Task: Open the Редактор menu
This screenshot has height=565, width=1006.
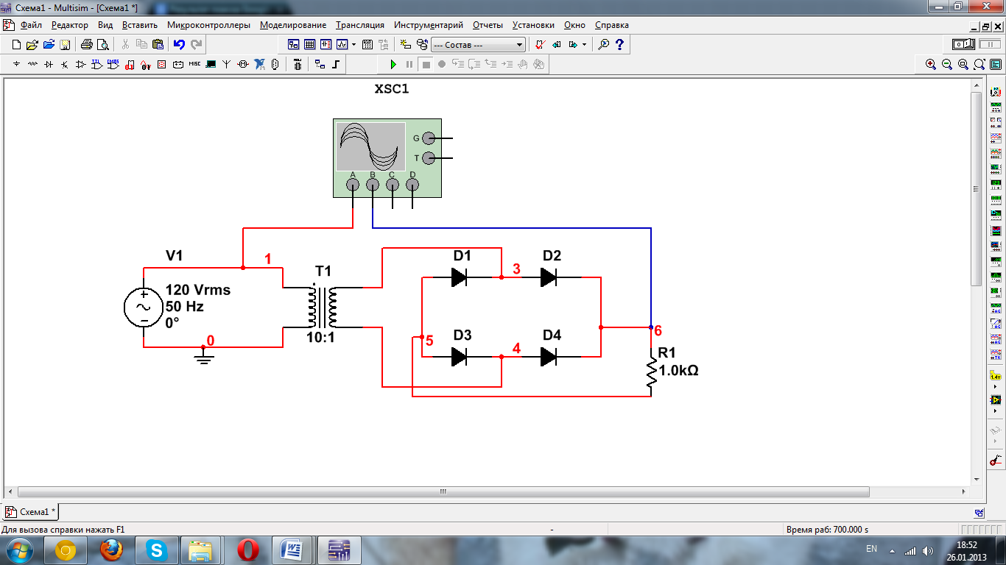Action: pyautogui.click(x=70, y=24)
